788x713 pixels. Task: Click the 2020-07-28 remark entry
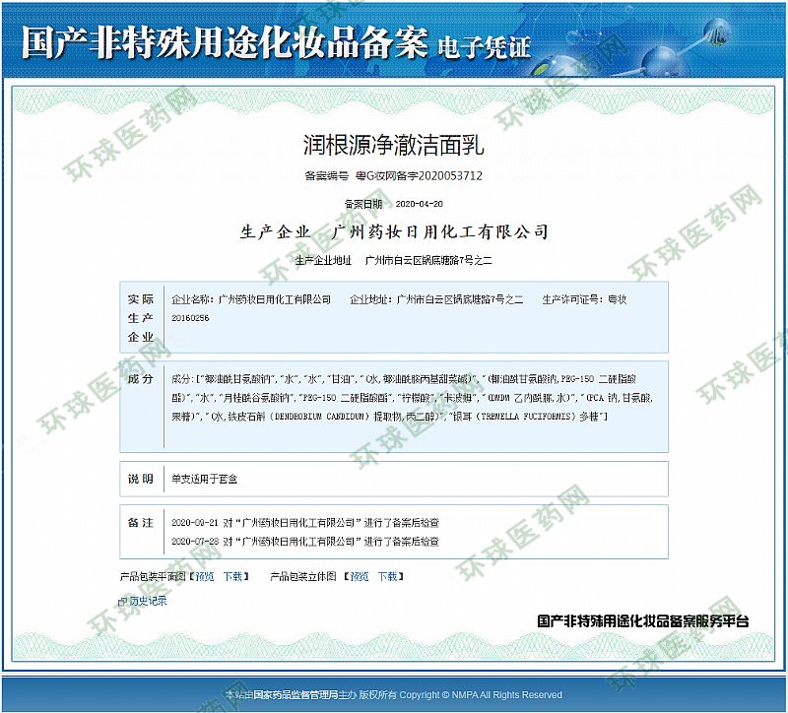305,542
